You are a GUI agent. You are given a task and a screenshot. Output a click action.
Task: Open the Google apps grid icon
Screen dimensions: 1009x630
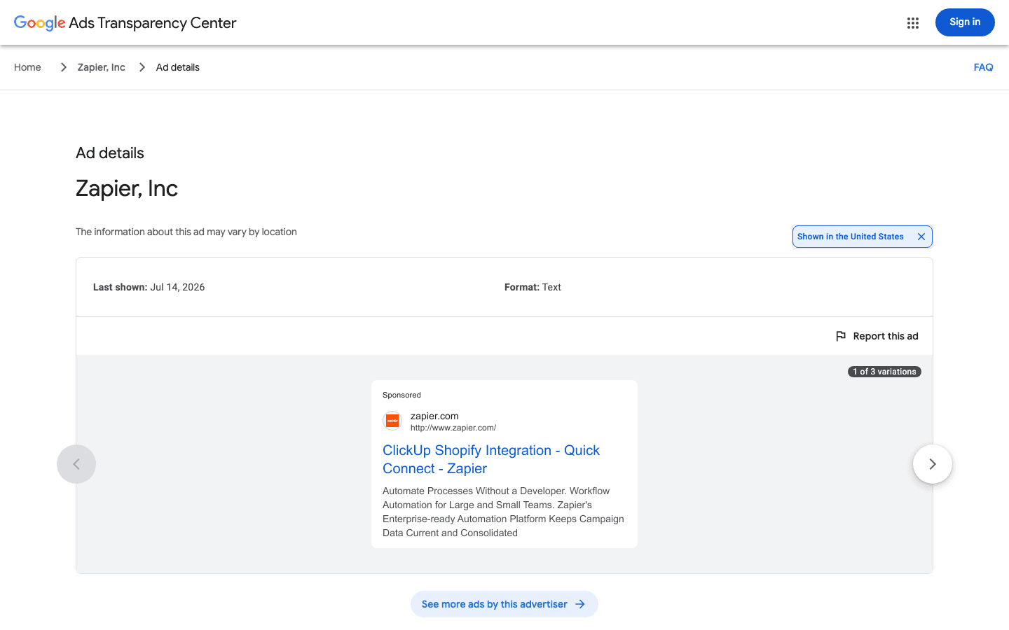click(912, 23)
